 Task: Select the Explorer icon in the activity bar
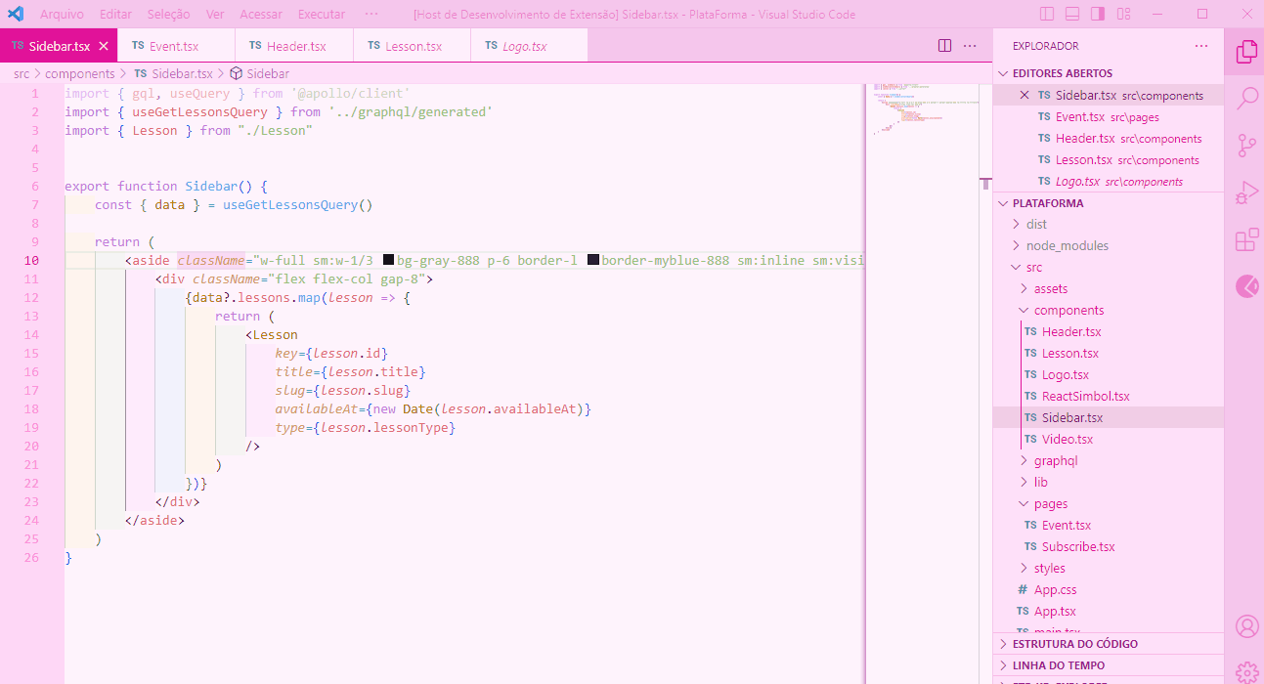(x=1245, y=52)
